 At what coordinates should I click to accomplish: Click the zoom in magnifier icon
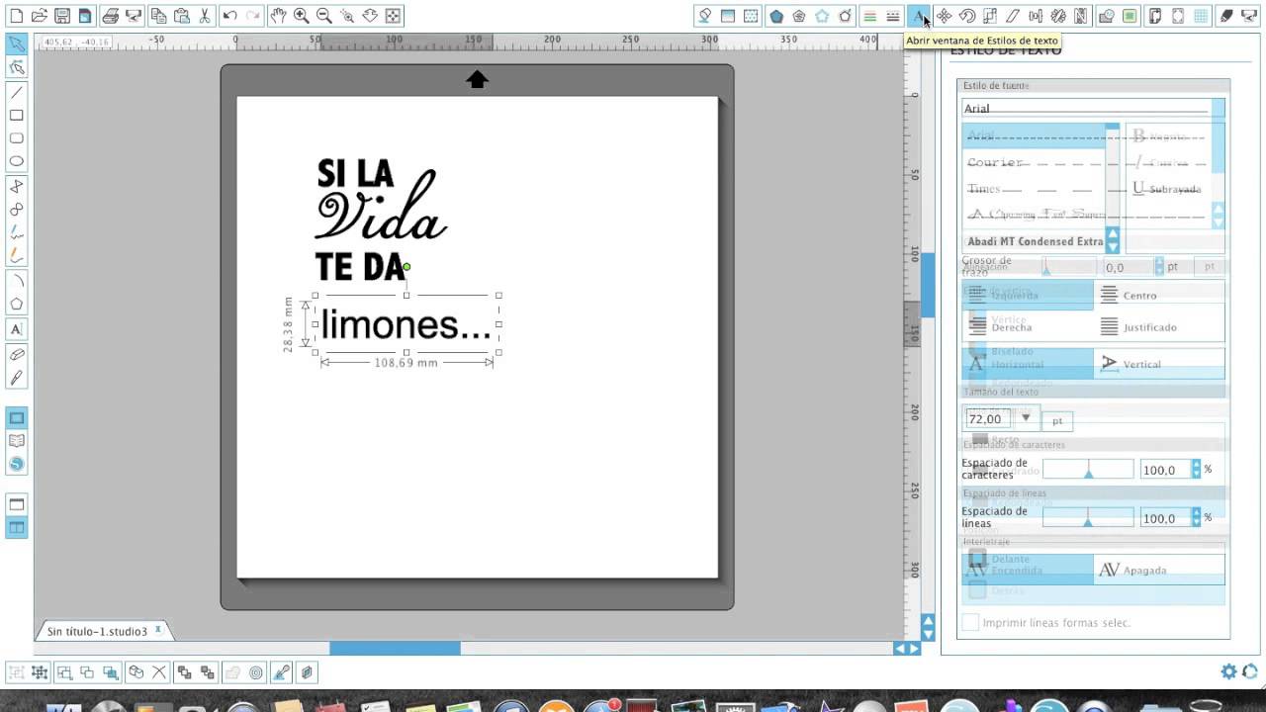(301, 16)
